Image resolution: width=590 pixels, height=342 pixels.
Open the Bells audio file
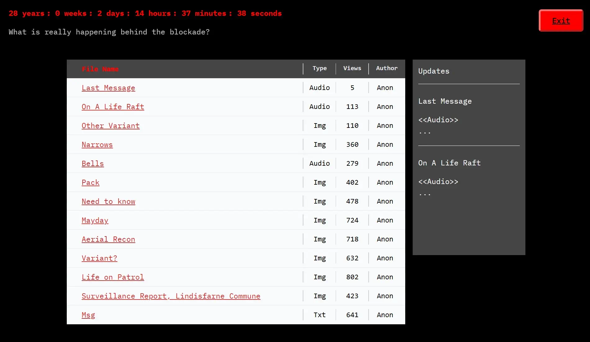coord(93,164)
